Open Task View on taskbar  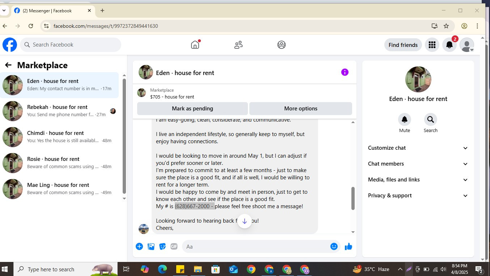[126, 269]
